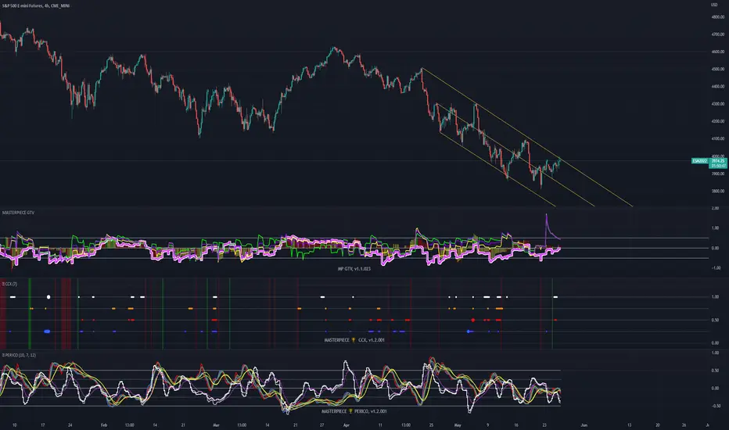Viewport: 729px width, 430px height.
Task: Select the large blue dot in CCX pane
Action: click(47, 331)
